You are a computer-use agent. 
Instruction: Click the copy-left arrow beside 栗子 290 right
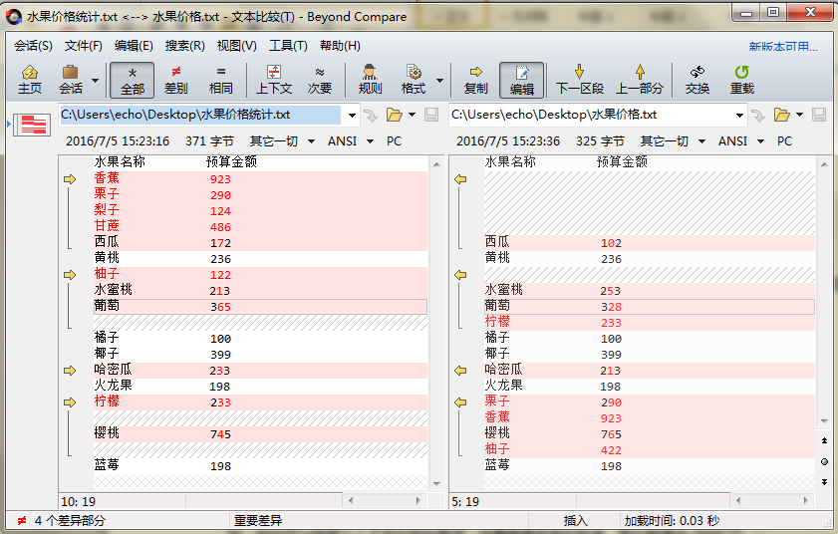click(460, 402)
